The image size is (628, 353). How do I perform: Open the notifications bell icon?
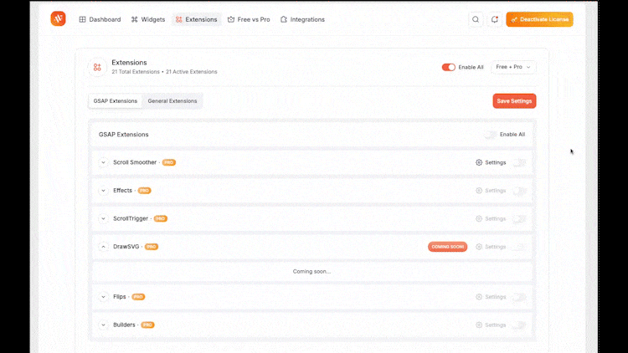click(495, 19)
